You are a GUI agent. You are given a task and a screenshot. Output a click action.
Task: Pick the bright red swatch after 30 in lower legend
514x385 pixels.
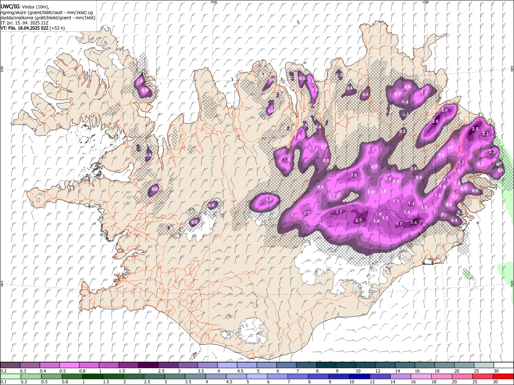[x=503, y=376]
